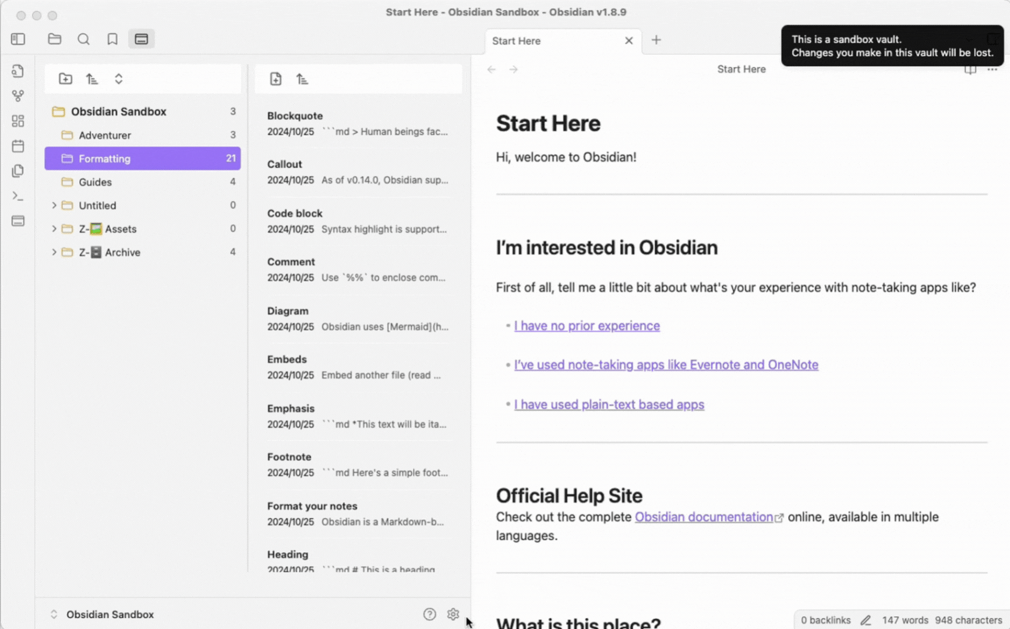This screenshot has height=629, width=1010.
Task: Open graph view from ribbon
Action: (x=18, y=96)
